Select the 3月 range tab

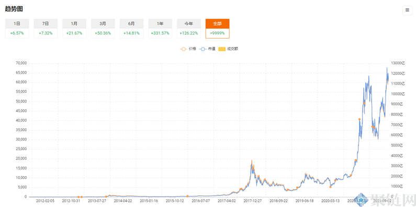tap(103, 29)
